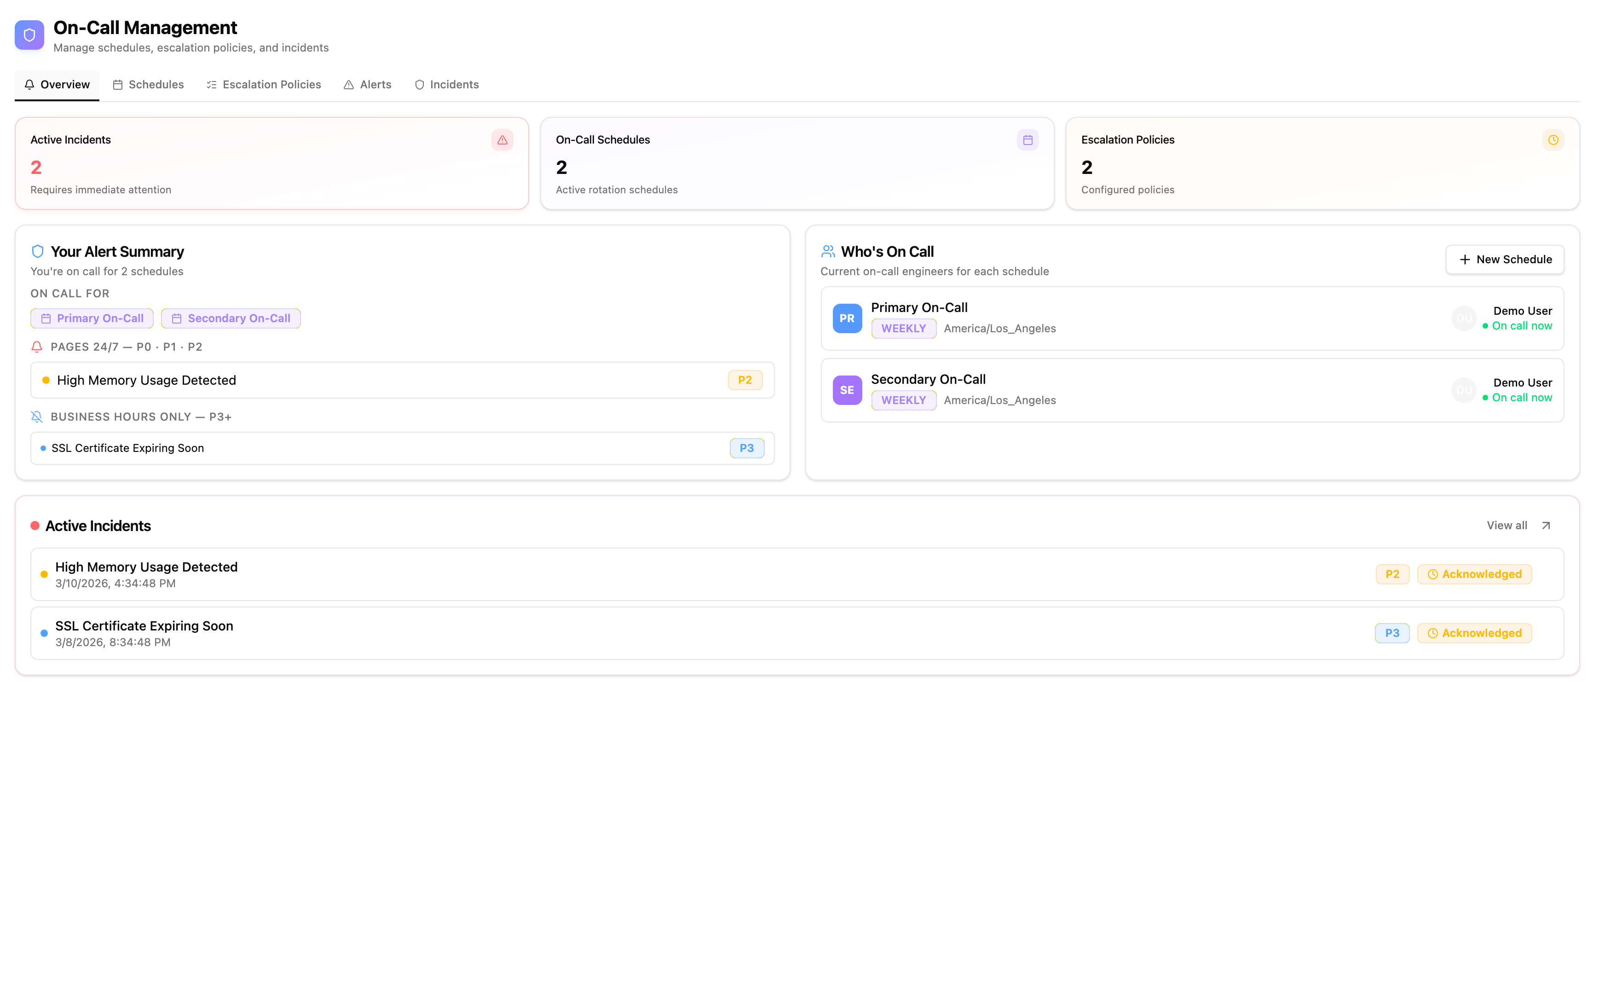Click the red warning icon in Active Incidents card
1605x994 pixels.
(x=502, y=140)
